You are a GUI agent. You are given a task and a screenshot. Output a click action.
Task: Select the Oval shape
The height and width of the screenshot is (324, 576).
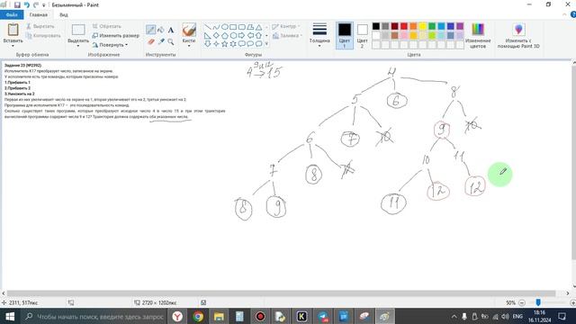pos(224,27)
